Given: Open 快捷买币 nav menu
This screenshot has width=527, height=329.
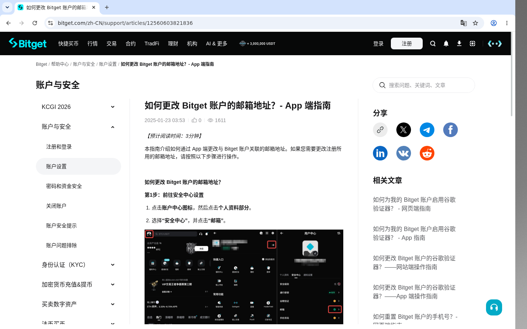Looking at the screenshot, I should [x=68, y=44].
